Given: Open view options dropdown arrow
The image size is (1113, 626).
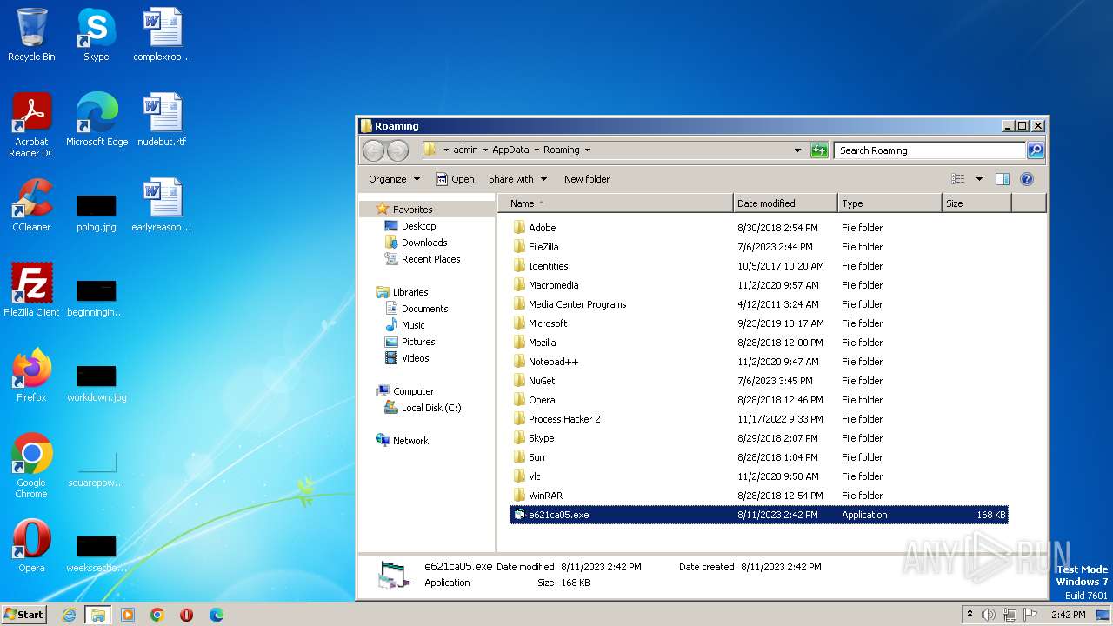Looking at the screenshot, I should pos(979,179).
